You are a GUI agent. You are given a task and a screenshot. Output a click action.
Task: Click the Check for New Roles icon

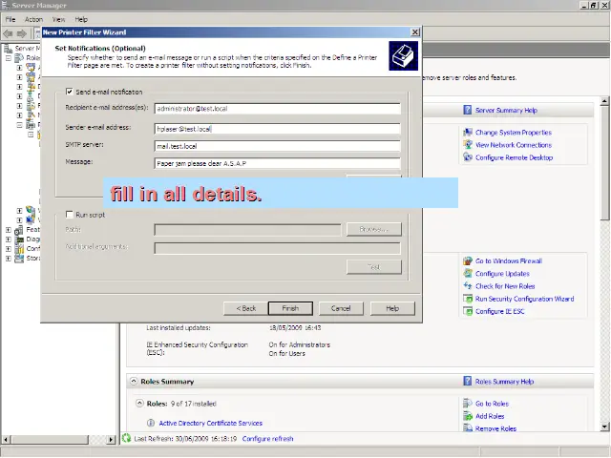(468, 286)
